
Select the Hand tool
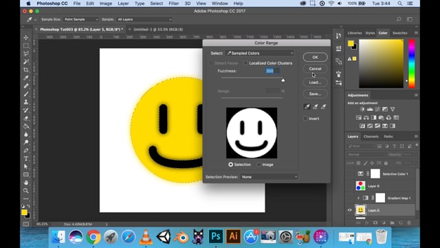(x=26, y=183)
